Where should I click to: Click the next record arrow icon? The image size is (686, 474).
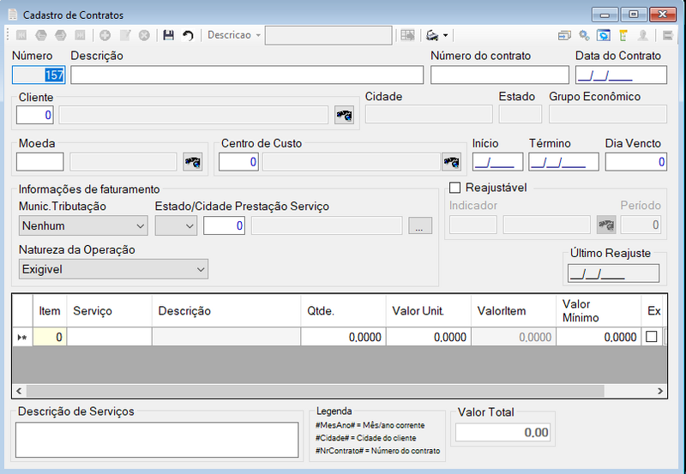pos(60,35)
